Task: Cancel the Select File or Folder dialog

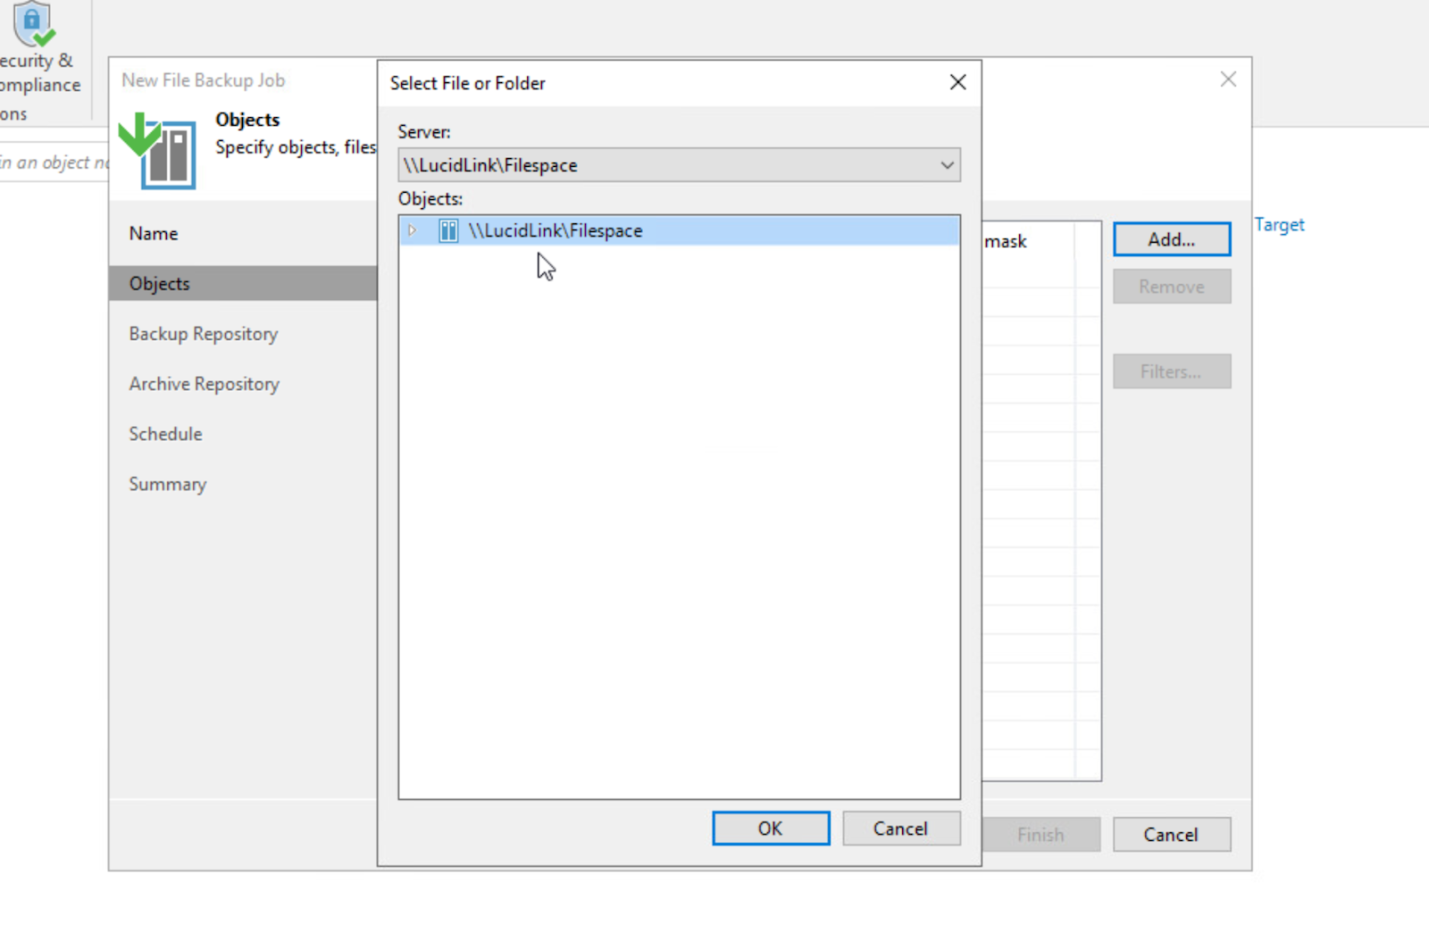Action: pyautogui.click(x=901, y=828)
